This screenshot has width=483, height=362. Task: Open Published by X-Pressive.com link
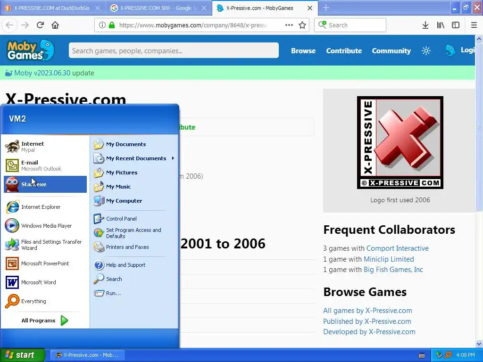[x=367, y=321]
